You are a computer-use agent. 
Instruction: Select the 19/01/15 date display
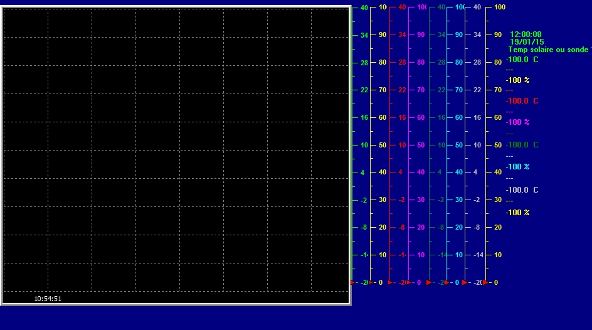coord(526,41)
